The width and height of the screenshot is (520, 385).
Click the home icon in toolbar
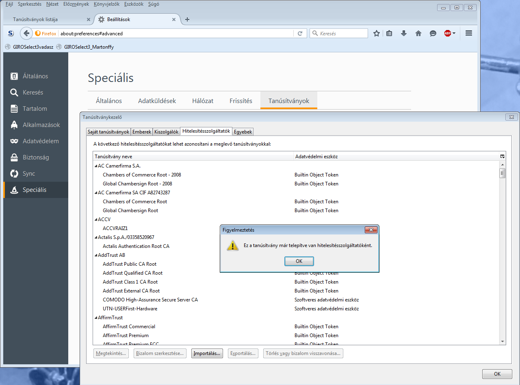(418, 34)
